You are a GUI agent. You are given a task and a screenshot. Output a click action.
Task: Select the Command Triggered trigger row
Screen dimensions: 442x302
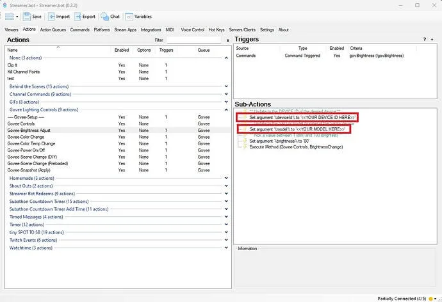point(336,56)
